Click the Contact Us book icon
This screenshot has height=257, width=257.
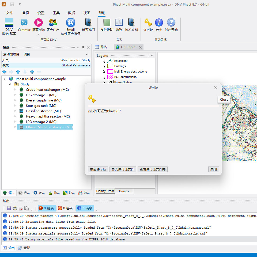[x=88, y=22]
